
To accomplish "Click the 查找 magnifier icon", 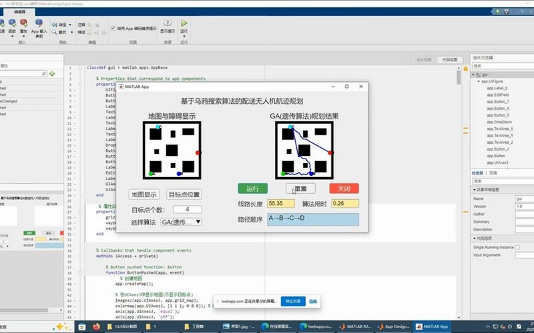I will 54,32.
